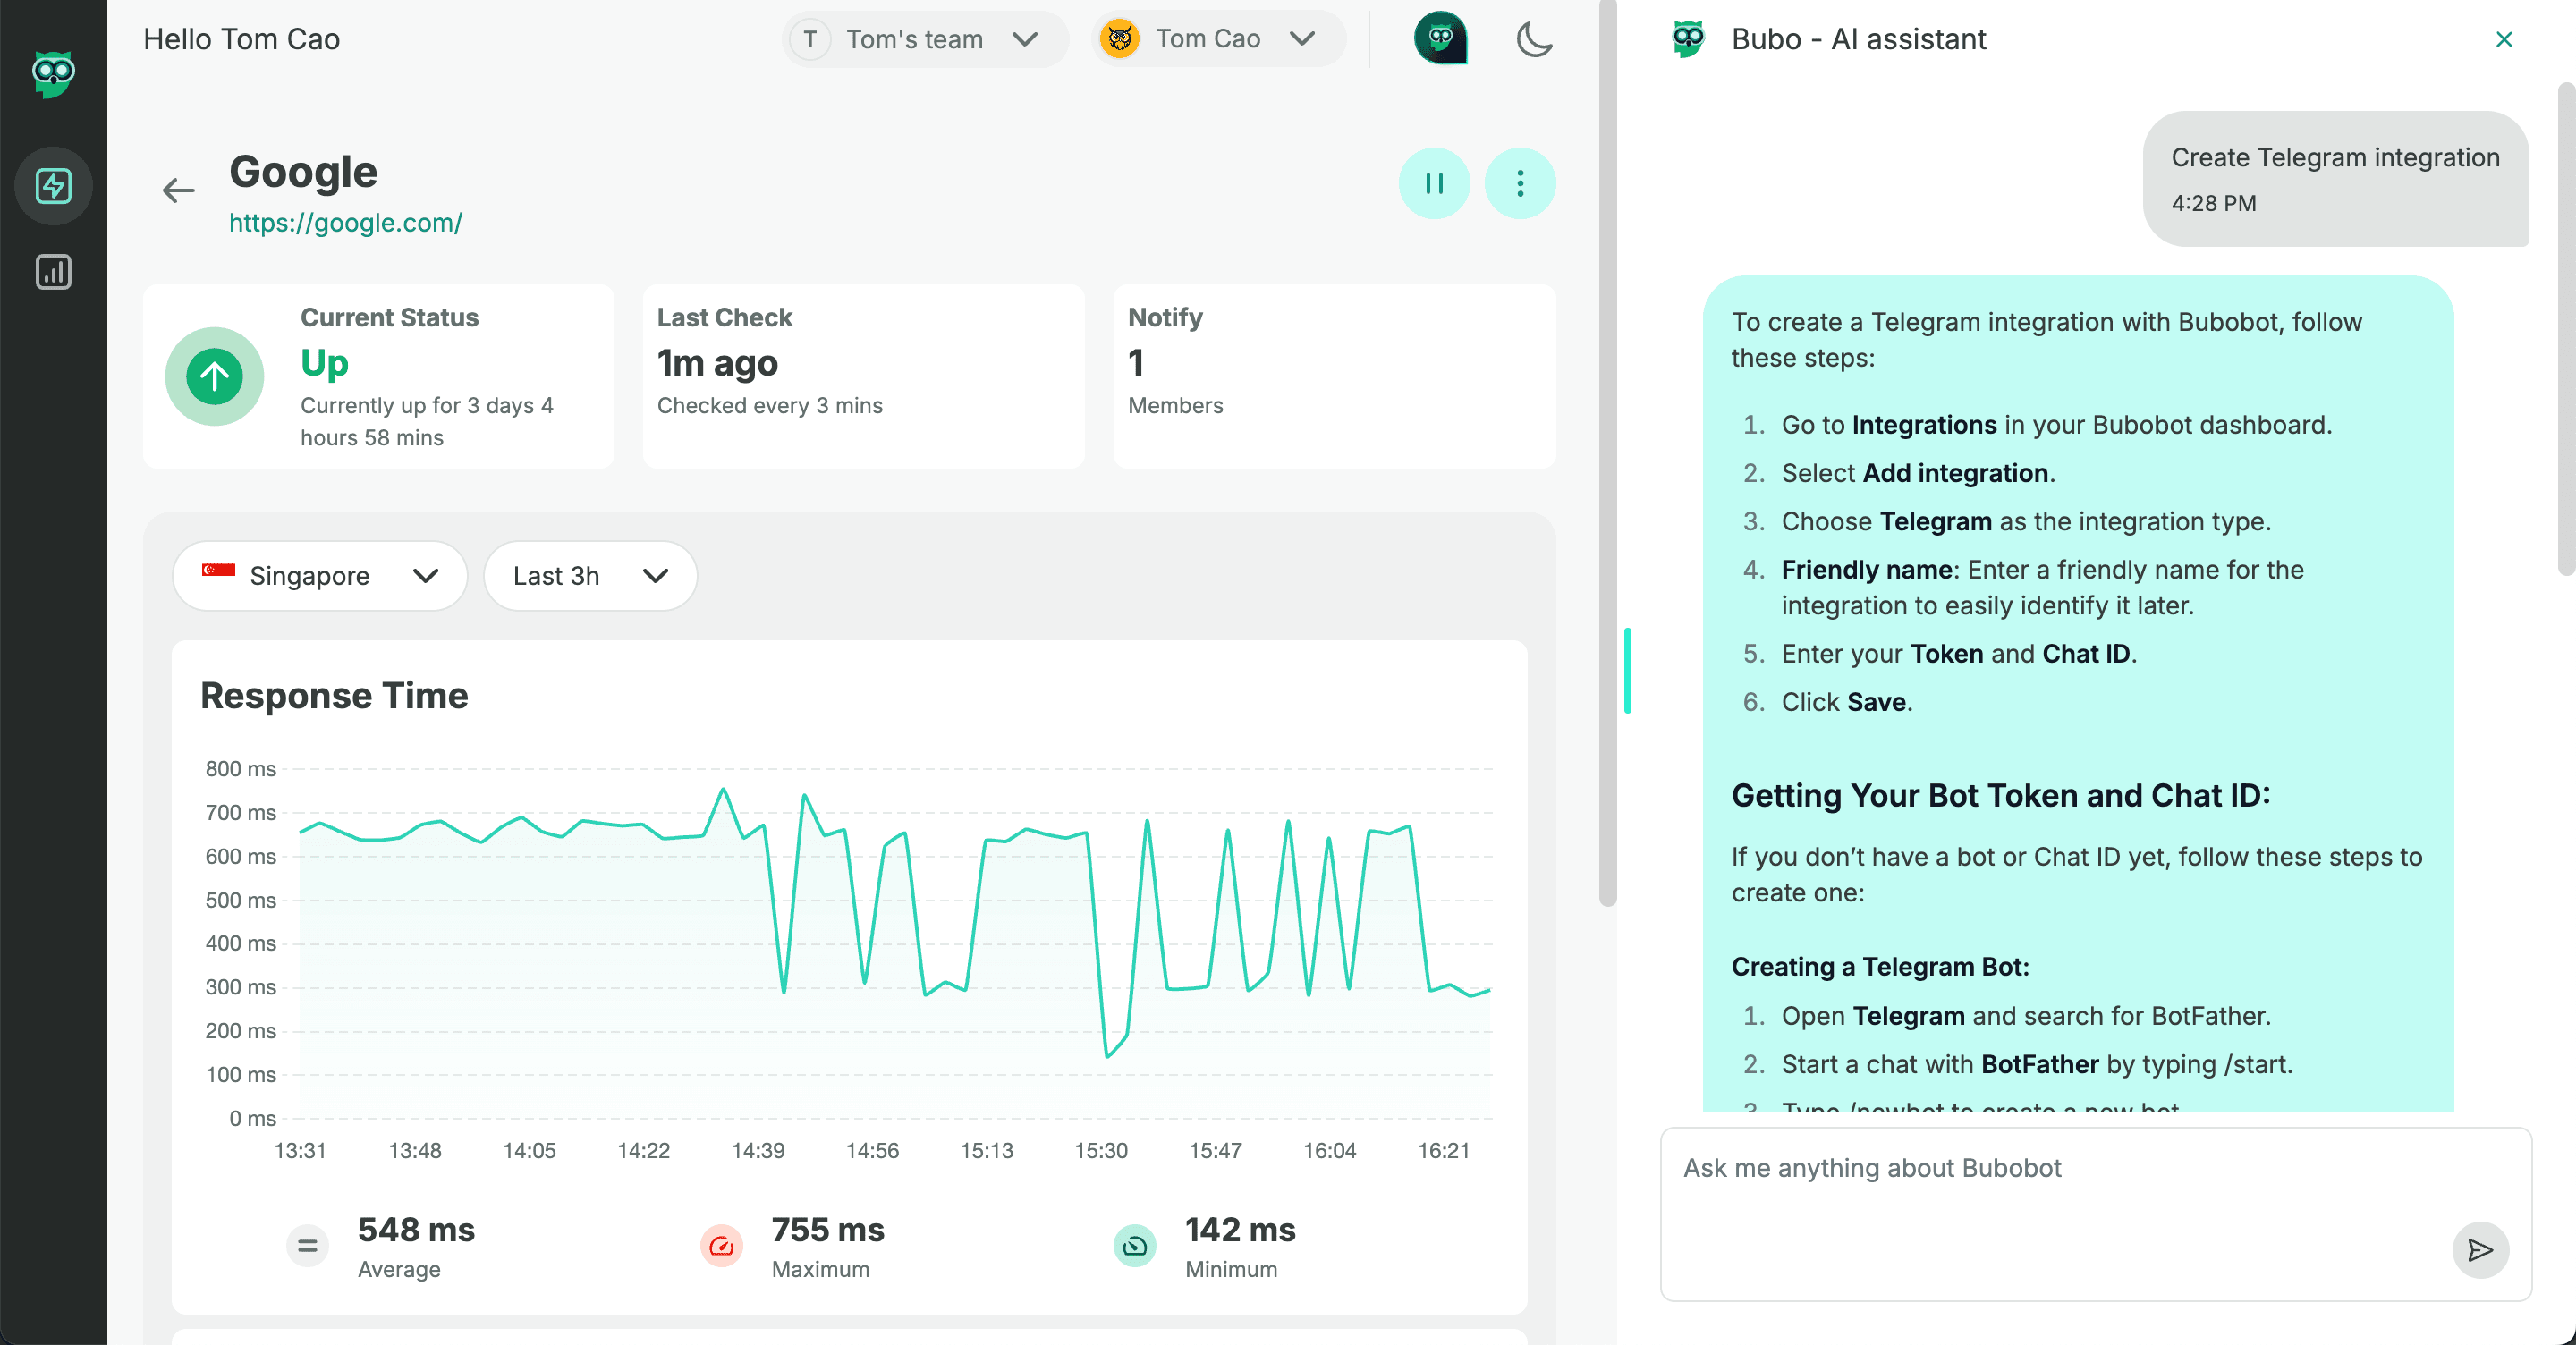Click the bold Add integration text
The width and height of the screenshot is (2576, 1345).
1956,473
